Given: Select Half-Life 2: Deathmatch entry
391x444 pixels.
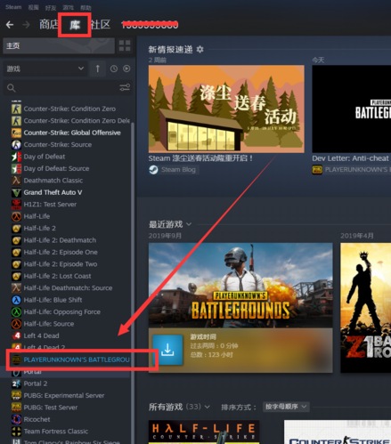Looking at the screenshot, I should (x=60, y=240).
